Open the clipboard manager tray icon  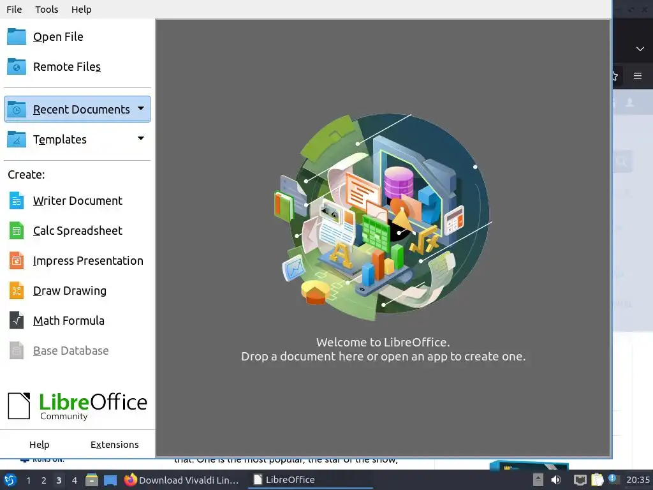click(597, 480)
